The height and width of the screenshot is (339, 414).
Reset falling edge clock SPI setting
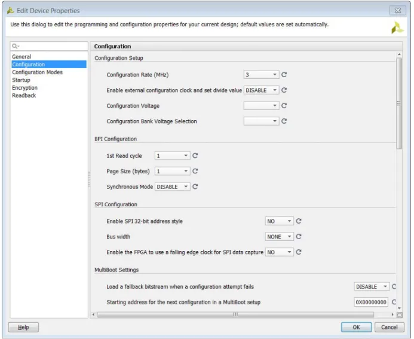(299, 252)
